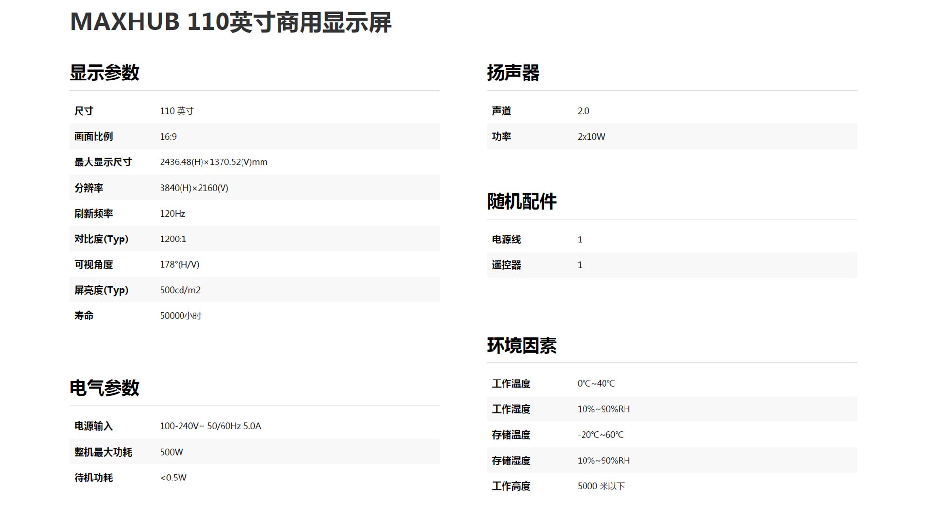Click the 画面比例 label

coord(94,137)
